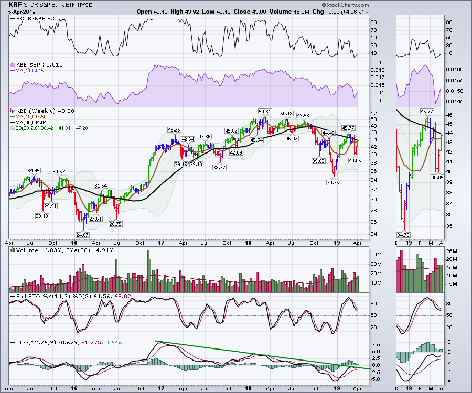Click the brown line marker before MA(10)

click(13, 116)
